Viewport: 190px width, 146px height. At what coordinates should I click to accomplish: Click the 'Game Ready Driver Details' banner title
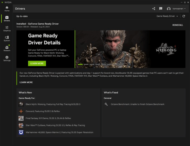(x=44, y=39)
